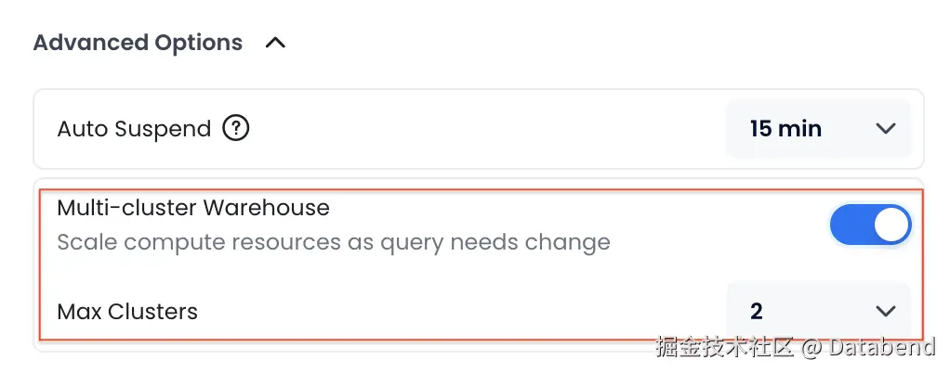The width and height of the screenshot is (950, 373).
Task: Collapse Advanced Options using the up chevron
Action: (x=275, y=43)
